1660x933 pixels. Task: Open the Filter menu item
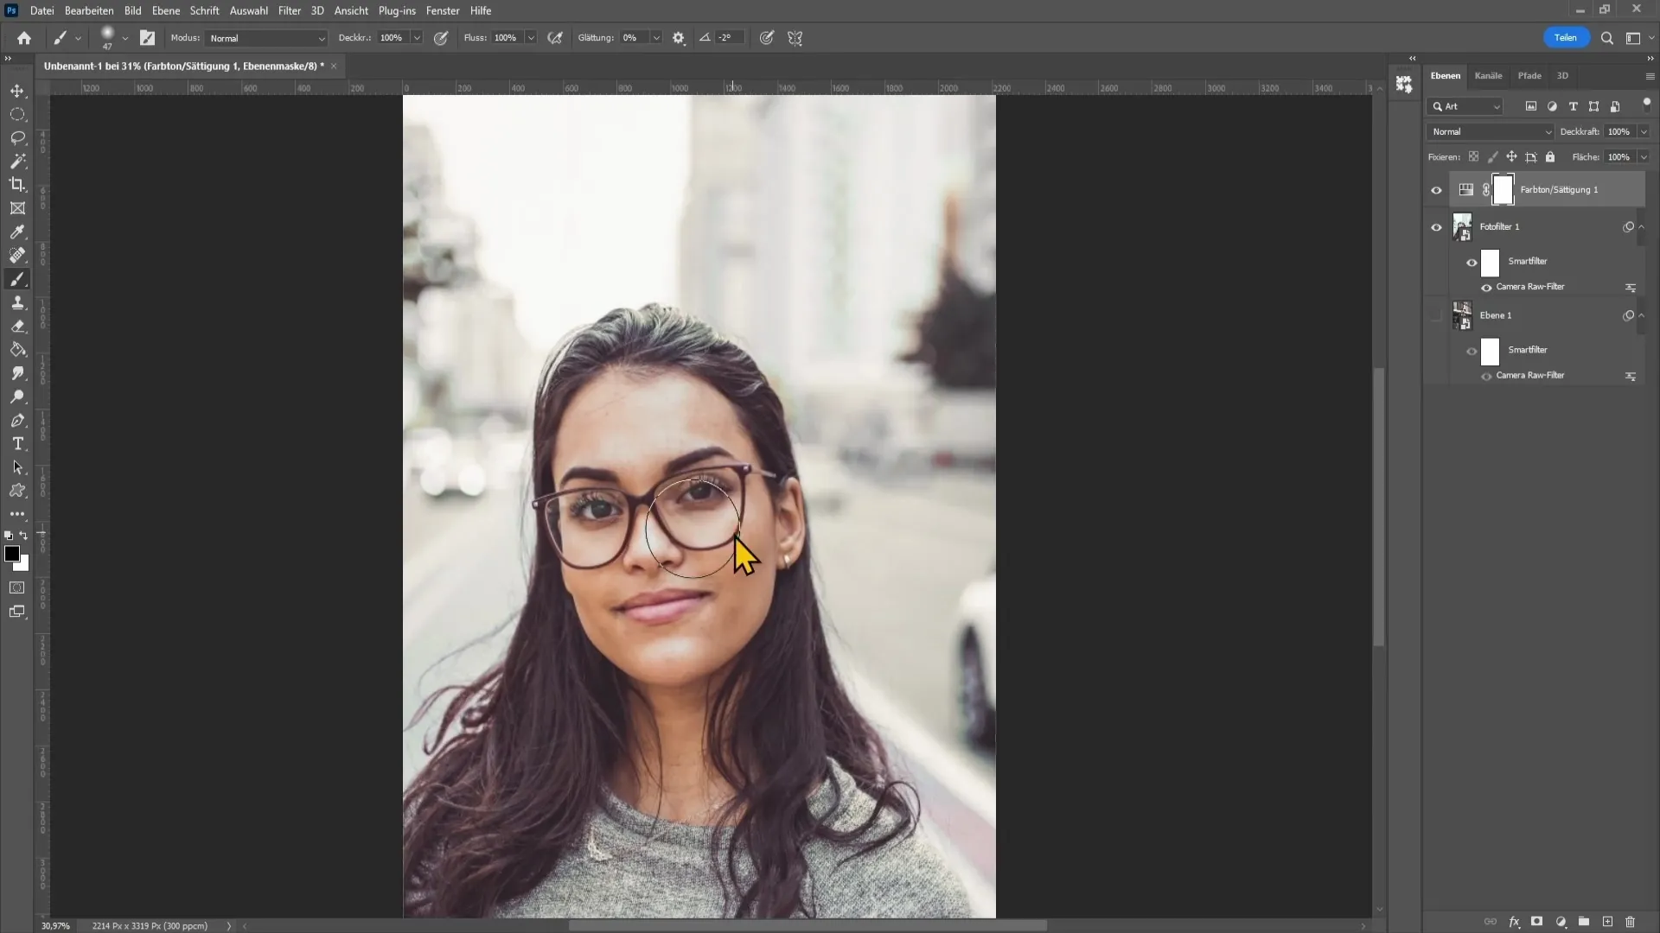(x=289, y=10)
